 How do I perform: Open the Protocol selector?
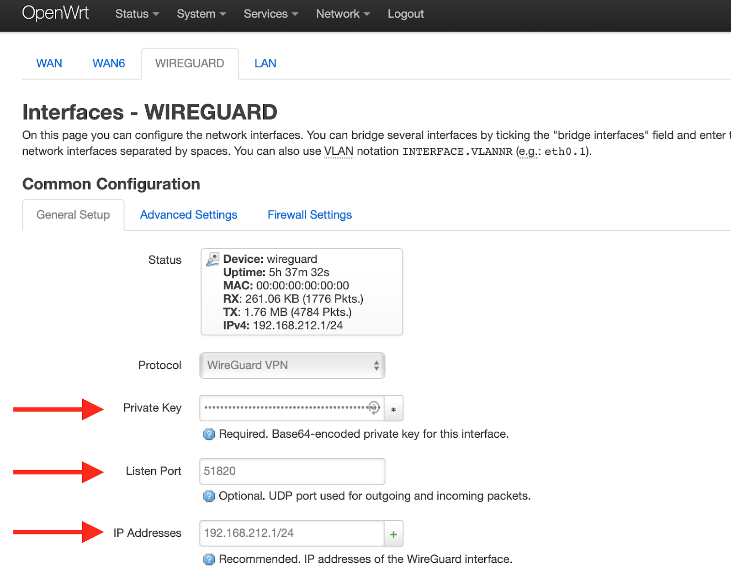click(x=292, y=365)
